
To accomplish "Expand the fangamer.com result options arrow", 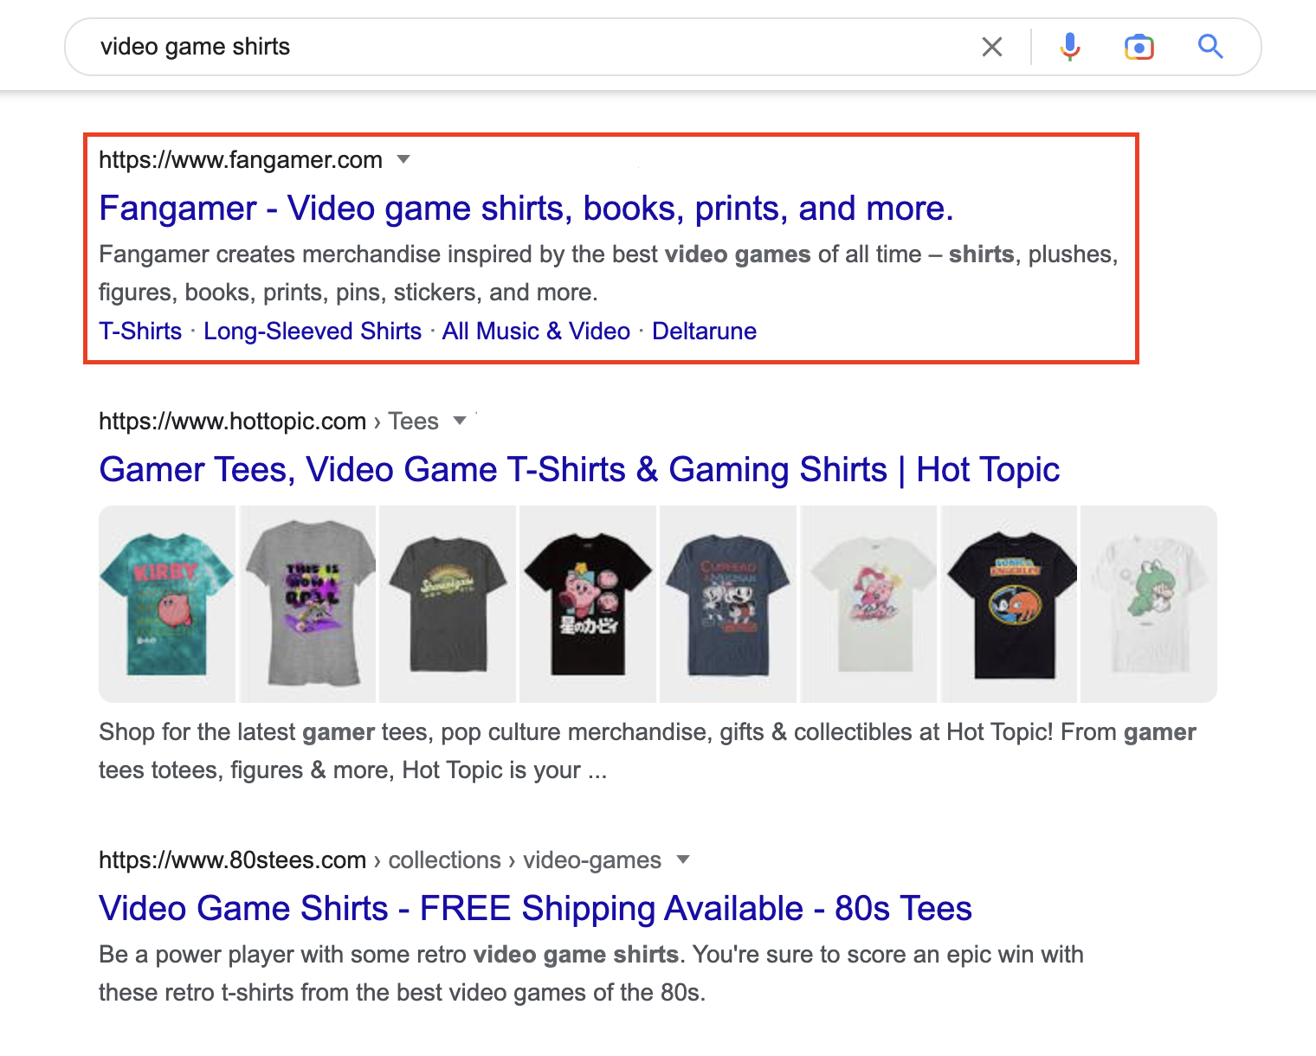I will pyautogui.click(x=404, y=159).
